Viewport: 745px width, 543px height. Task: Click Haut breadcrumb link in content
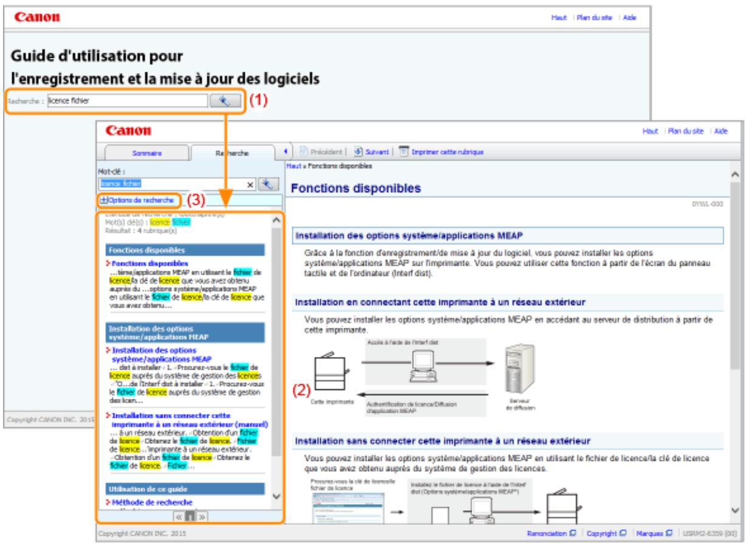click(292, 165)
